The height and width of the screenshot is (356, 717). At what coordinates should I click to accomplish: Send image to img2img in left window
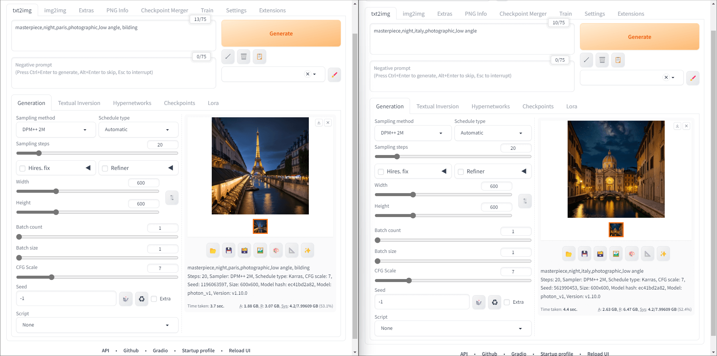click(260, 251)
